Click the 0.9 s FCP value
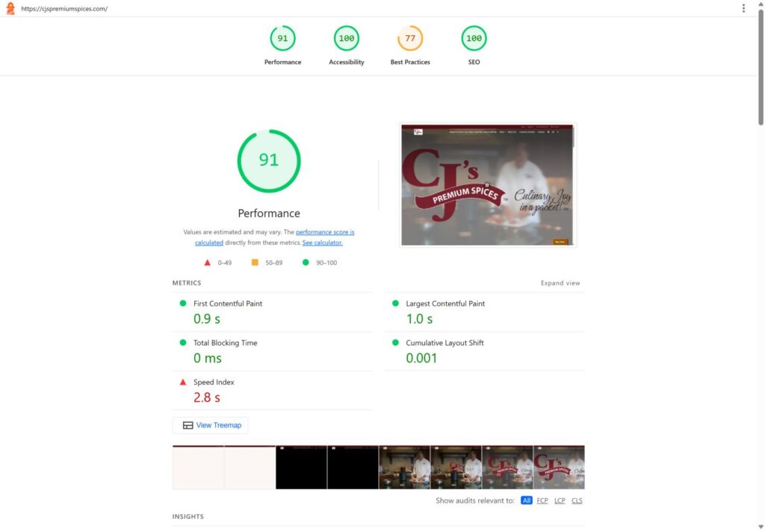 click(207, 319)
